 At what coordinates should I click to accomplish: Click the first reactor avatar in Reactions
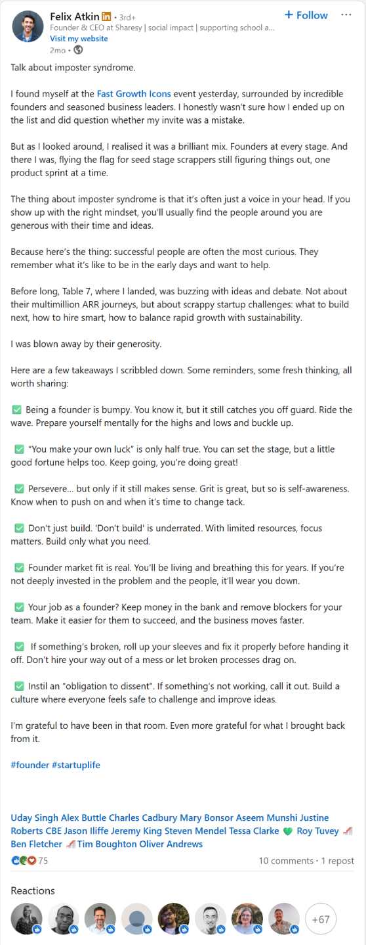pos(27,919)
